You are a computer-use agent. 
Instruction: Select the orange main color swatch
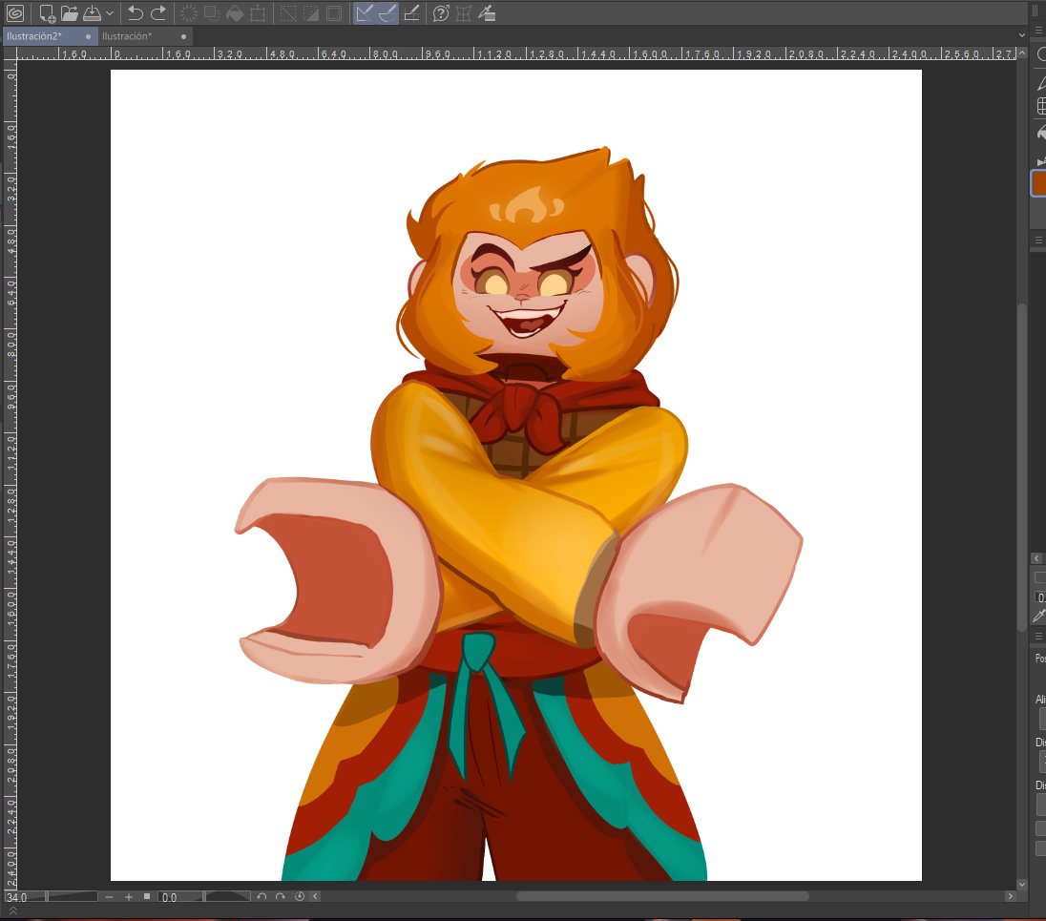coord(1039,183)
